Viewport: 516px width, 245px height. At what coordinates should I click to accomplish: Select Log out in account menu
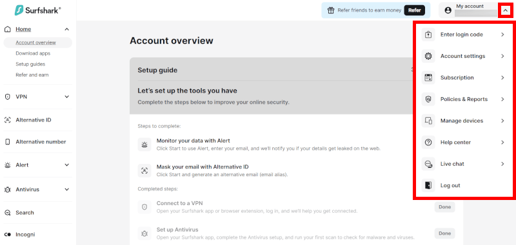pyautogui.click(x=463, y=185)
